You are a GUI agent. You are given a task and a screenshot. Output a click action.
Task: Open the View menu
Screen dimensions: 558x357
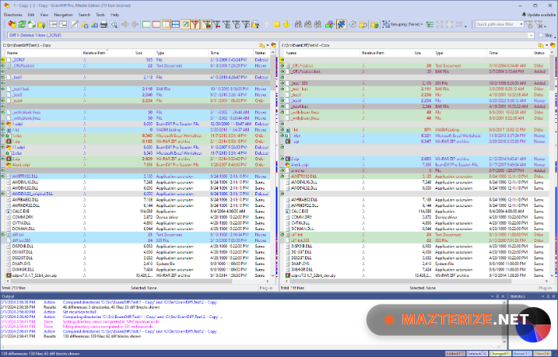(x=44, y=15)
